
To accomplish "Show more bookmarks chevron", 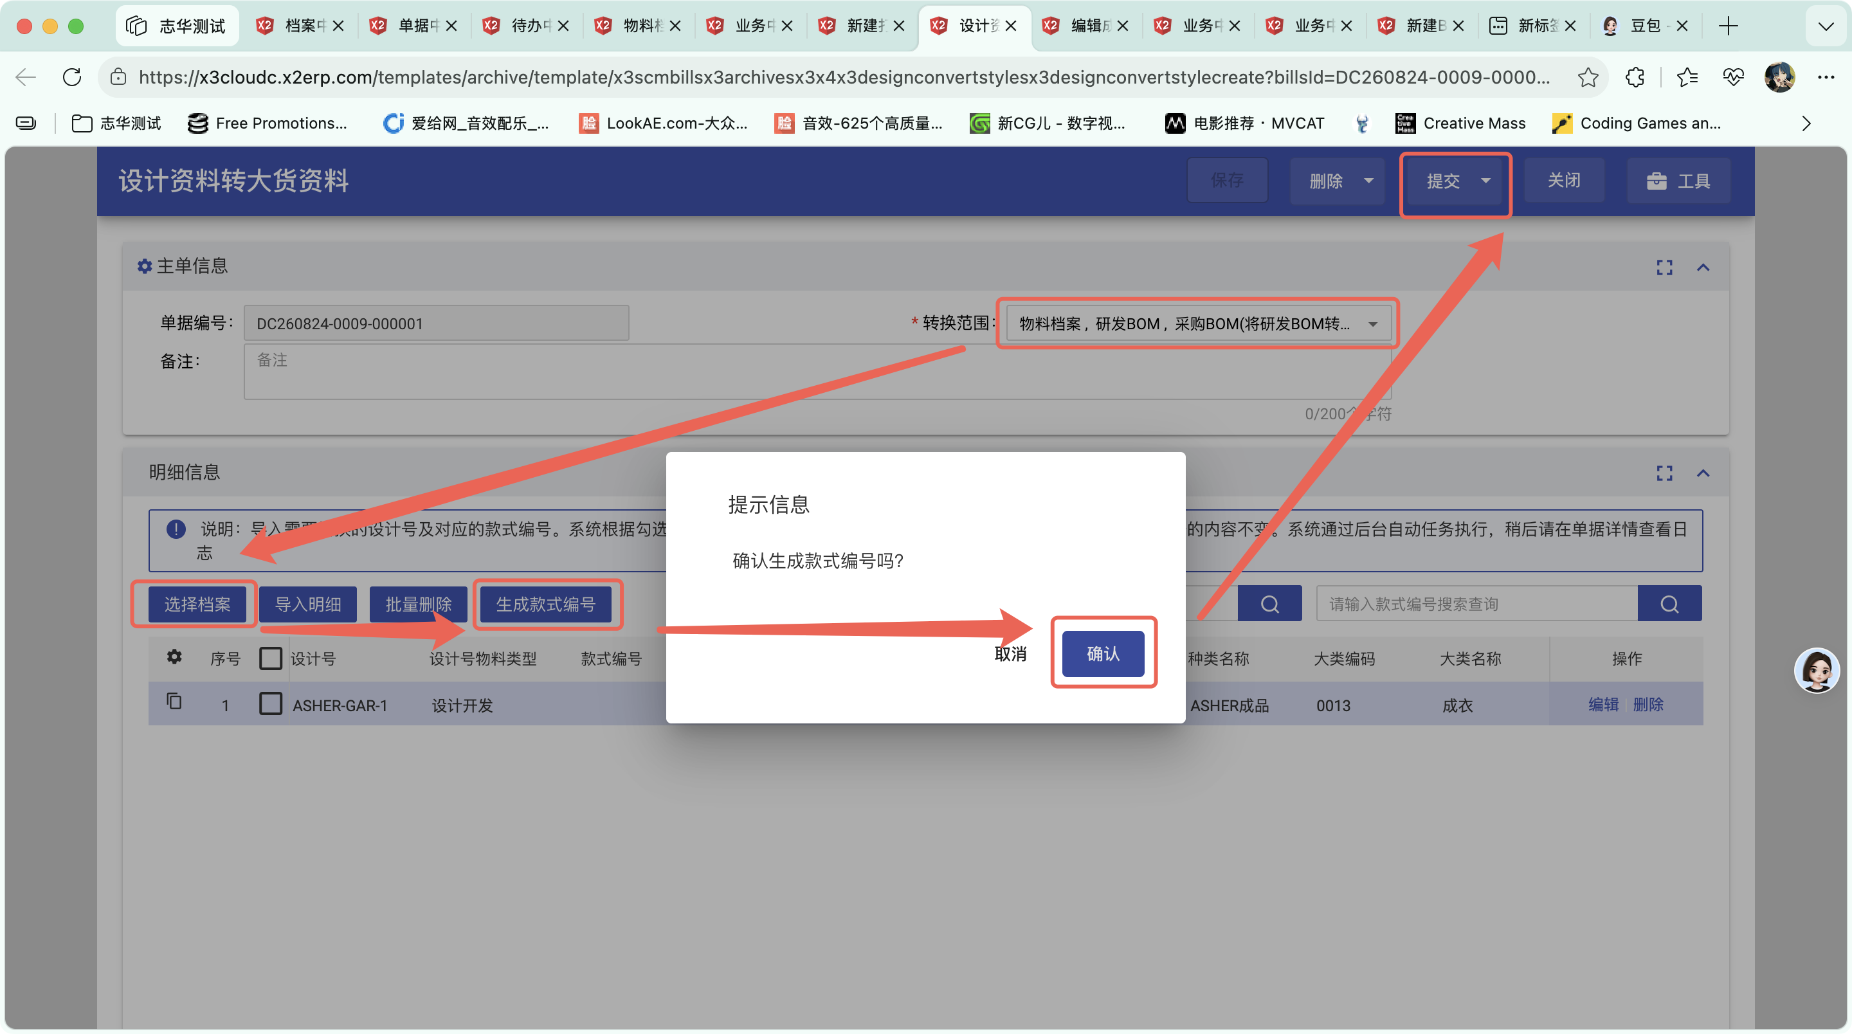I will [x=1806, y=123].
